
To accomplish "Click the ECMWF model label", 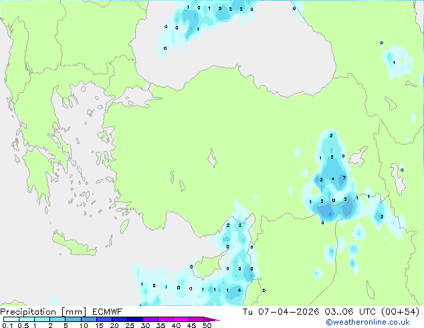I will pyautogui.click(x=108, y=312).
